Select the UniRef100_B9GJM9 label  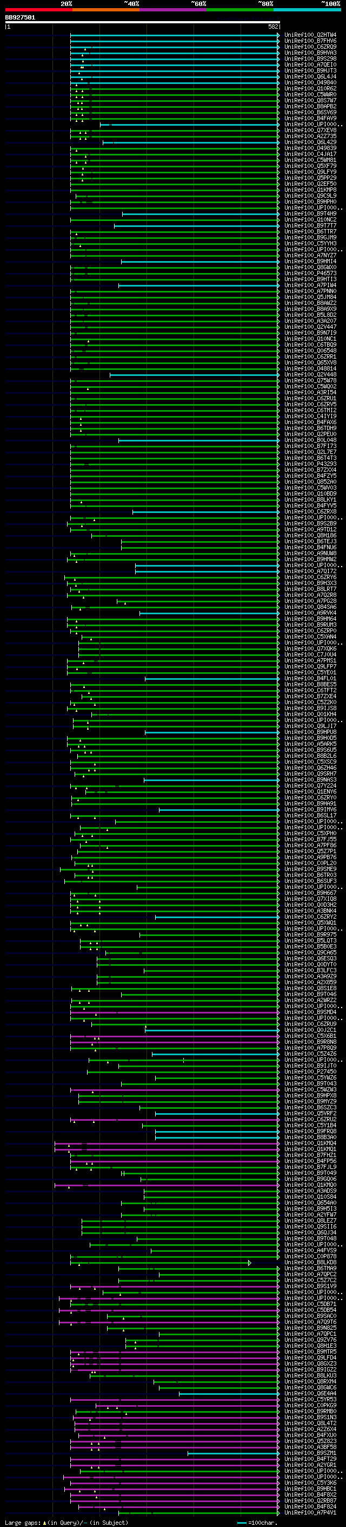pyautogui.click(x=310, y=237)
